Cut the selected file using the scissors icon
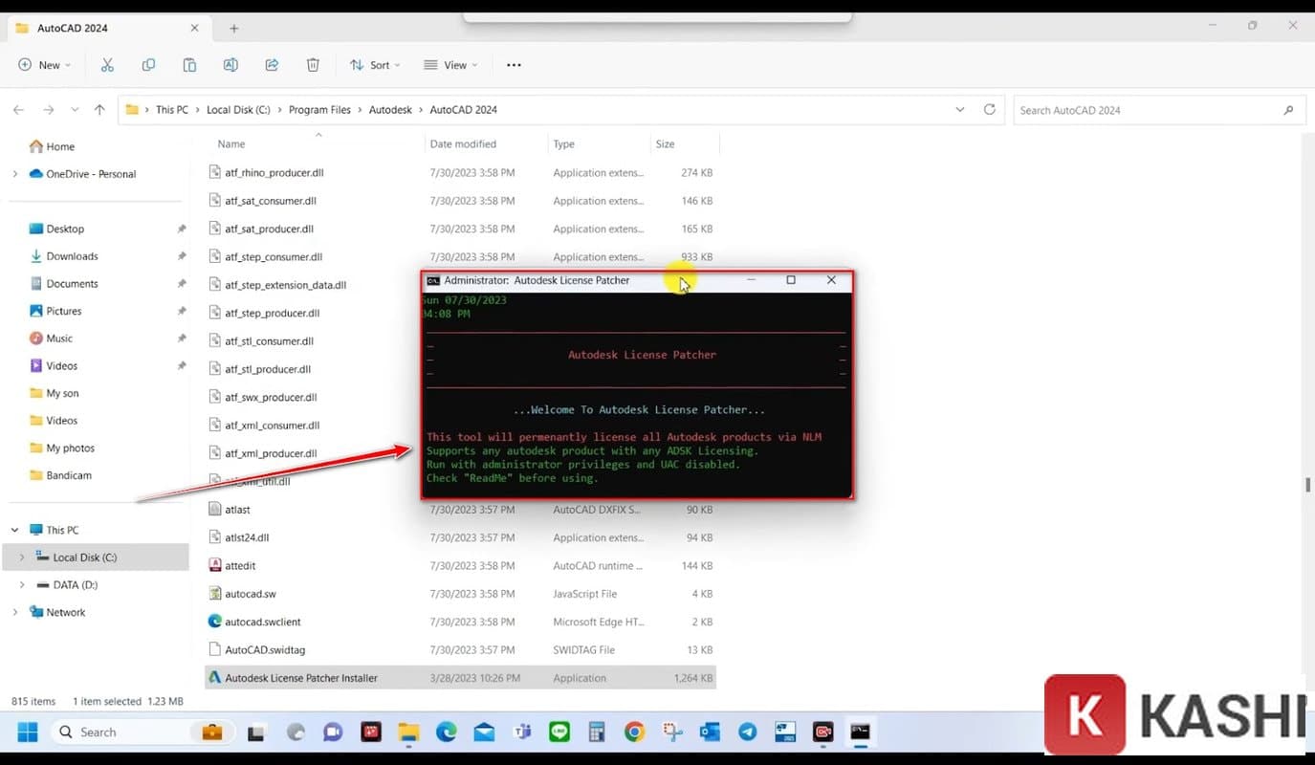The image size is (1315, 765). tap(106, 64)
